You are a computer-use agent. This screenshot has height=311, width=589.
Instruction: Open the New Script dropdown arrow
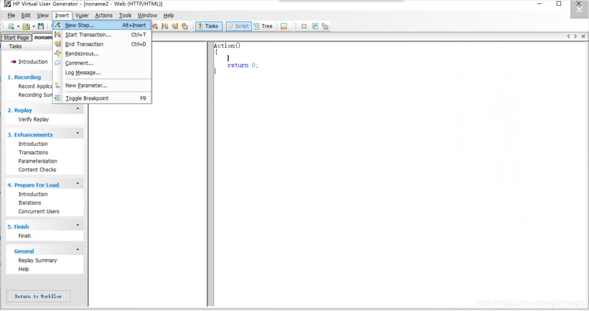point(18,26)
